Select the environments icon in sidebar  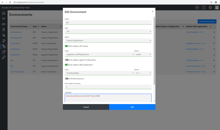click(x=4, y=46)
